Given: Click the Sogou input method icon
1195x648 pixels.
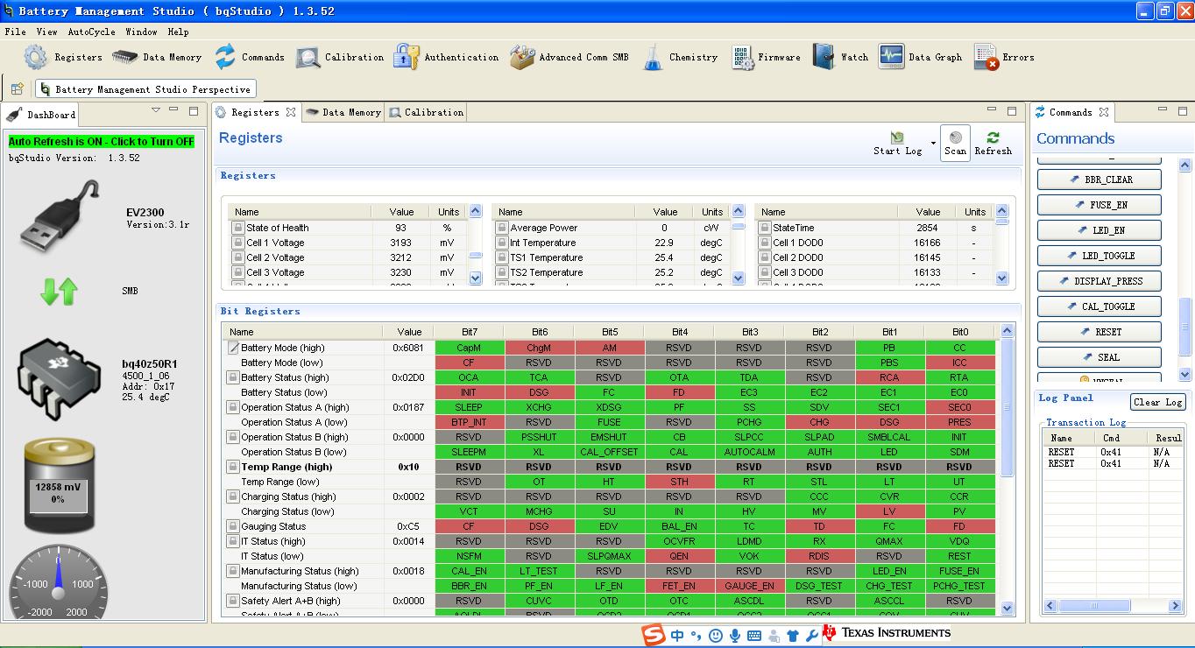Looking at the screenshot, I should pos(654,635).
